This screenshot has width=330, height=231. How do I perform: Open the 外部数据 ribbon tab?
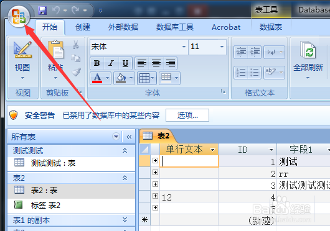(x=123, y=27)
